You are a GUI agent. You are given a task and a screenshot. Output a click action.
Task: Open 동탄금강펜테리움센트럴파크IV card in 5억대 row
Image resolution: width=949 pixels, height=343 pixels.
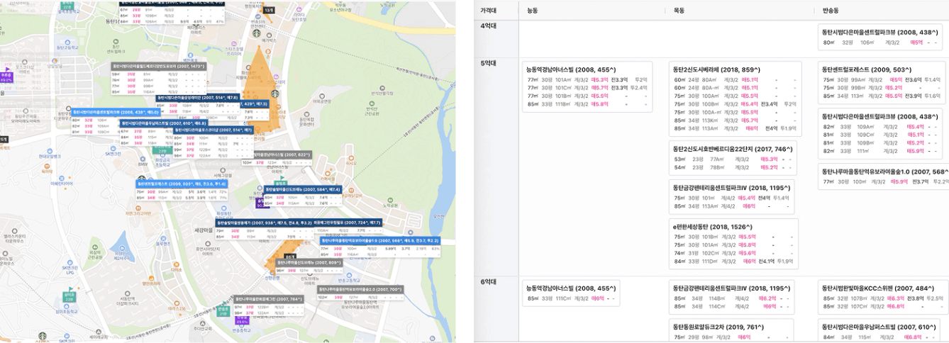(731, 197)
